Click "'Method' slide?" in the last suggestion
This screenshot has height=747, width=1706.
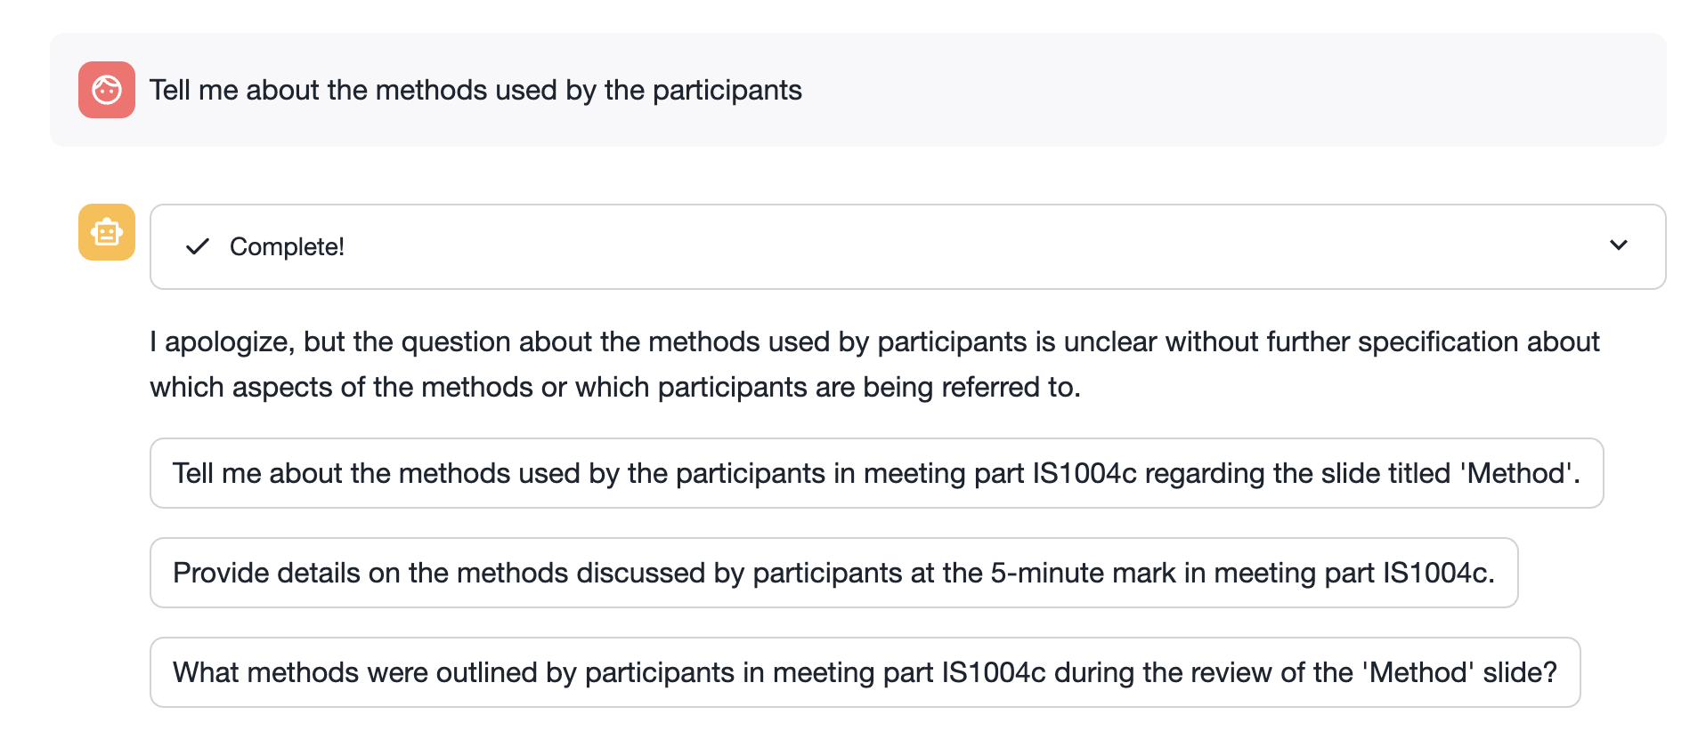[1459, 672]
